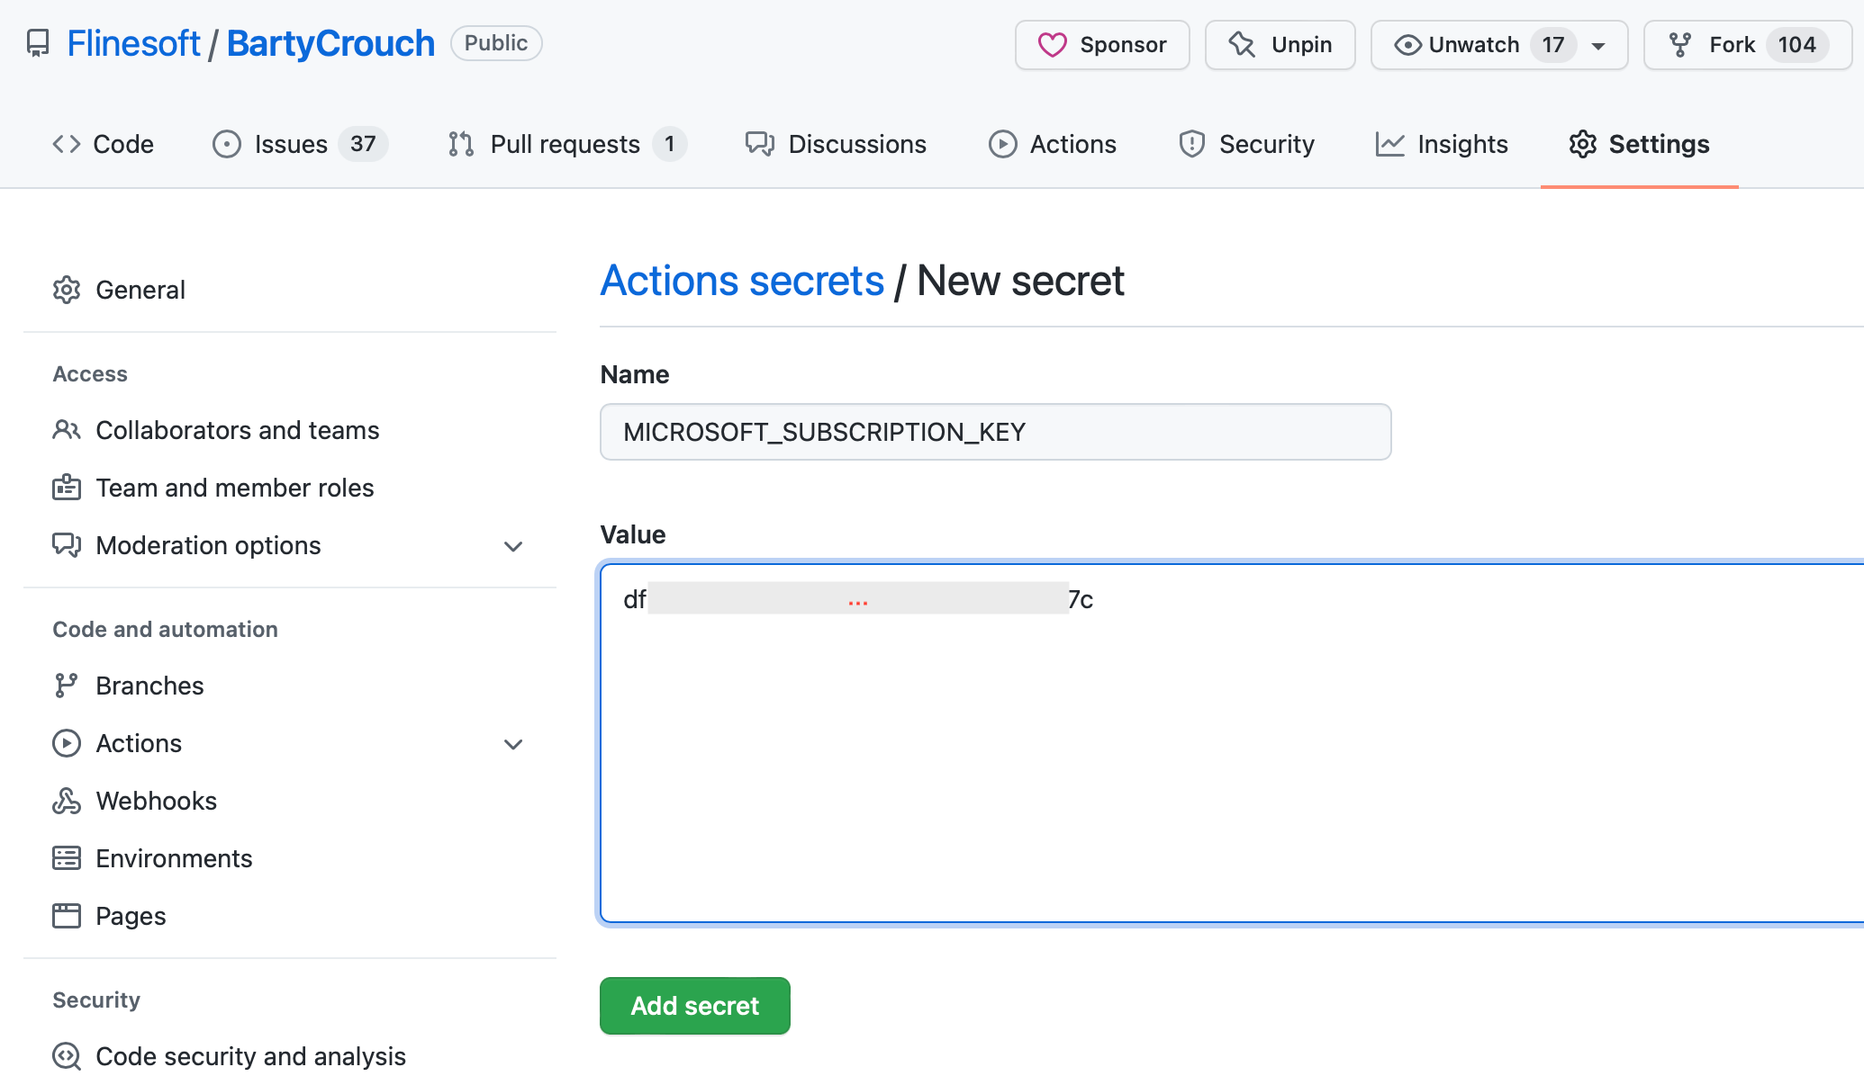Click the Unwatch count 17

(1553, 45)
